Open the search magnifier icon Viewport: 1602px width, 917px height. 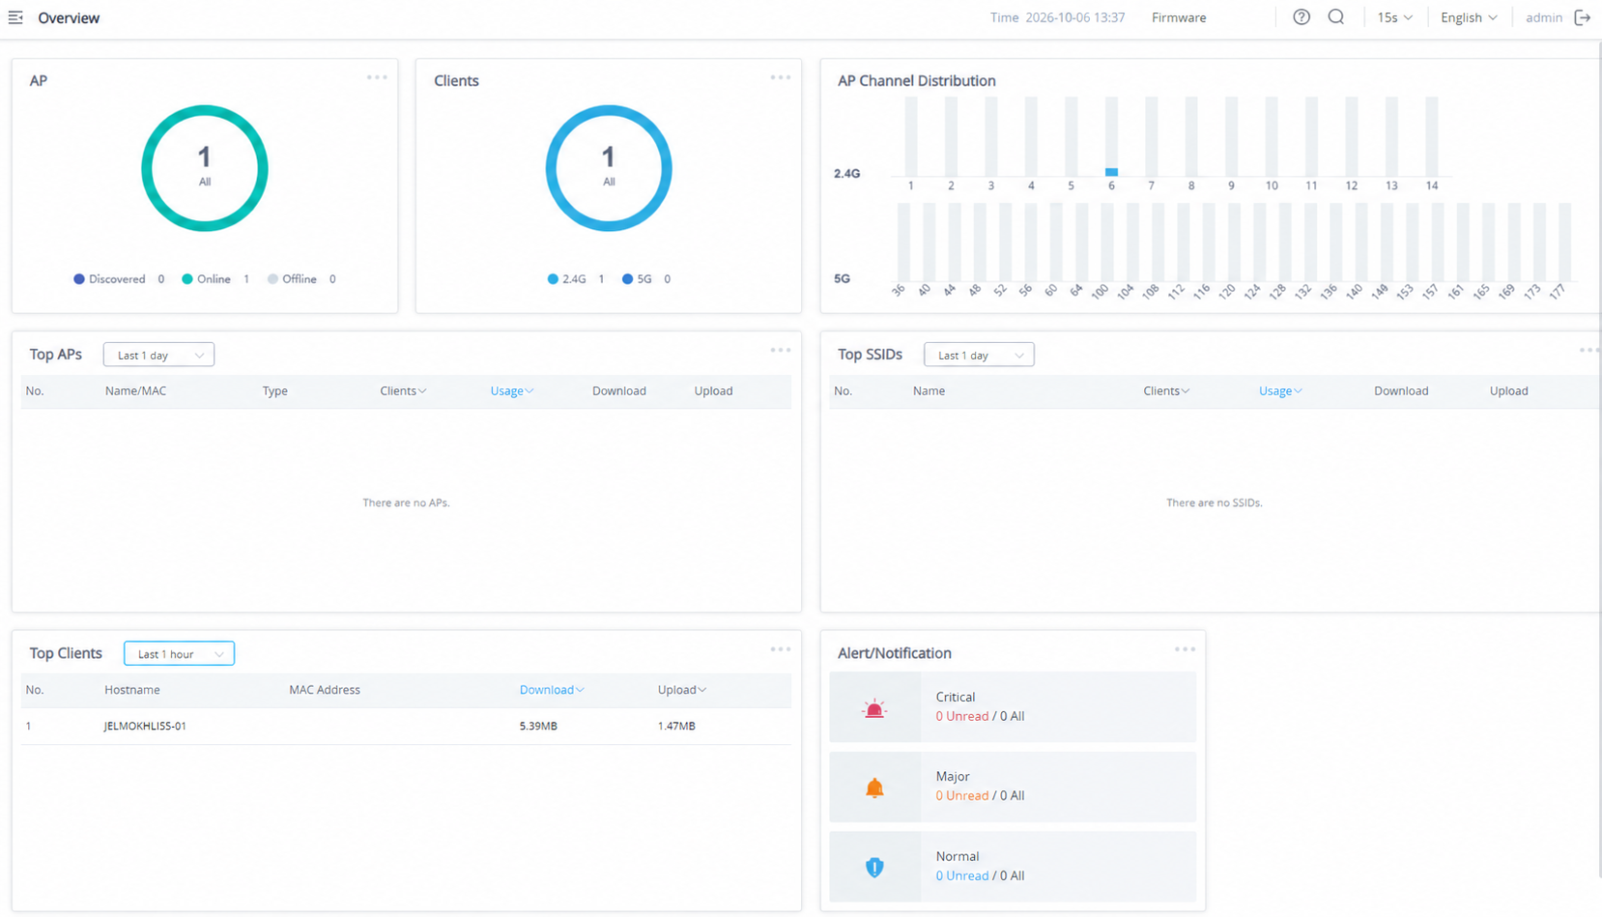(x=1336, y=17)
